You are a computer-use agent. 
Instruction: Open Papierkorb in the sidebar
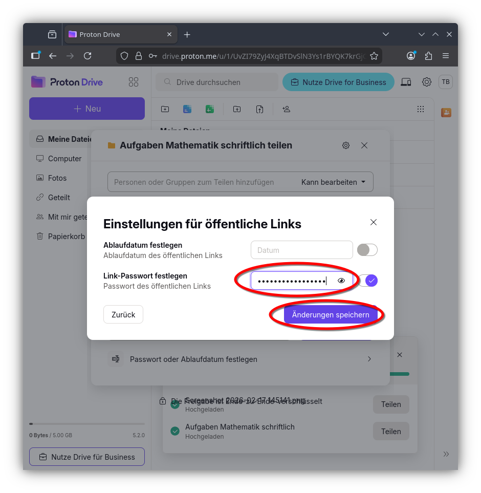point(66,237)
